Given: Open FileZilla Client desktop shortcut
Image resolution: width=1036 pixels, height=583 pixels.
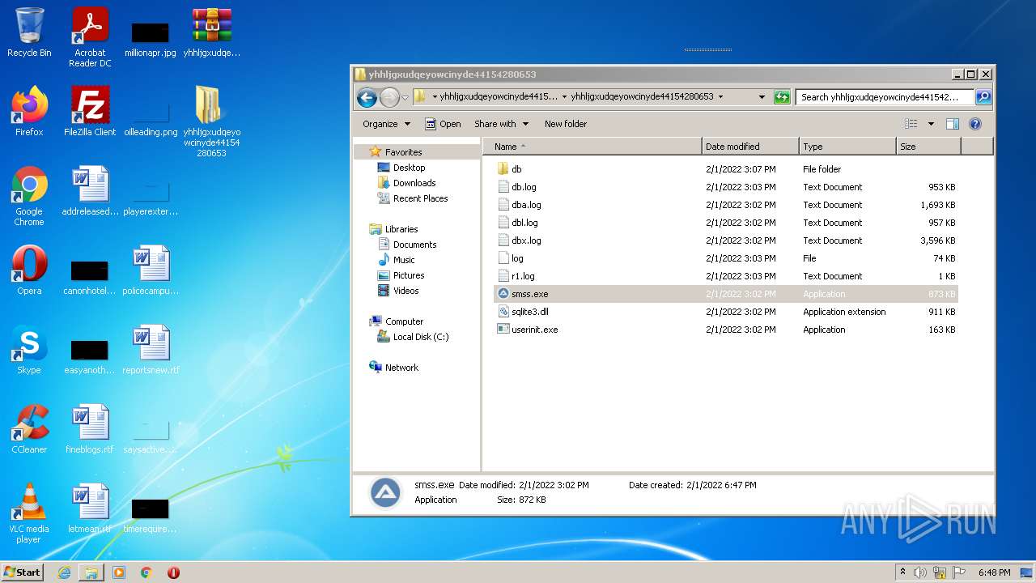Looking at the screenshot, I should click(x=90, y=111).
